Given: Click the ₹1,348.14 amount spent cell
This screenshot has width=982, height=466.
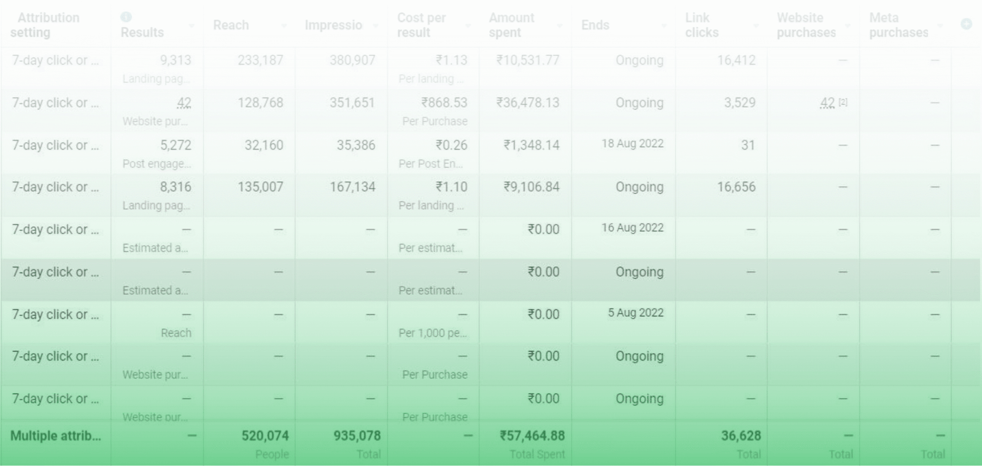Looking at the screenshot, I should point(531,145).
